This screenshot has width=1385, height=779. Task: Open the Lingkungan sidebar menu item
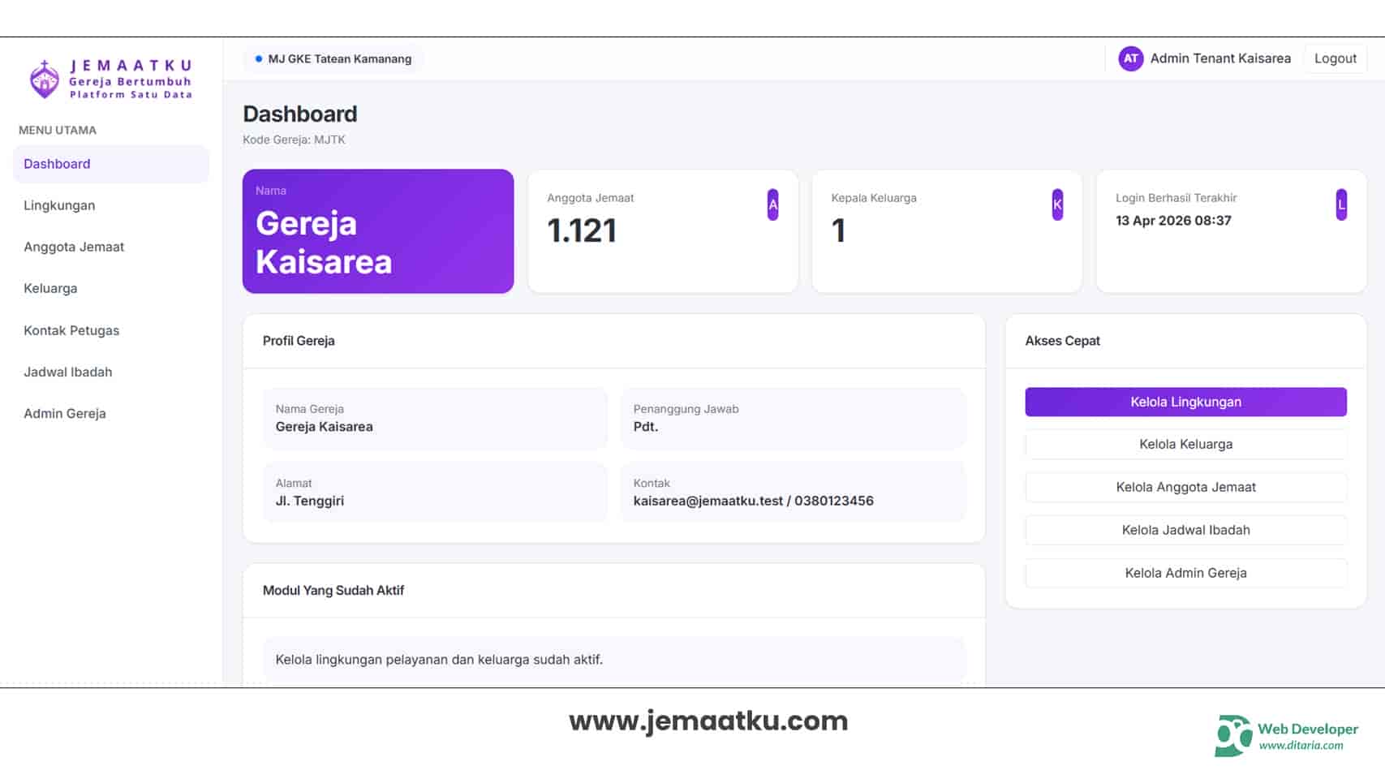[x=59, y=205]
